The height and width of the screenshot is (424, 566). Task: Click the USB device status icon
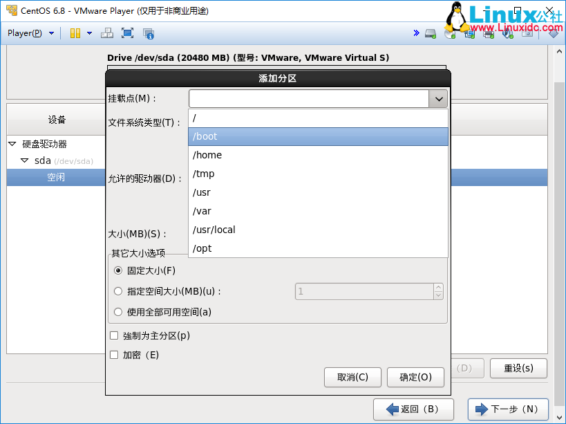click(507, 33)
